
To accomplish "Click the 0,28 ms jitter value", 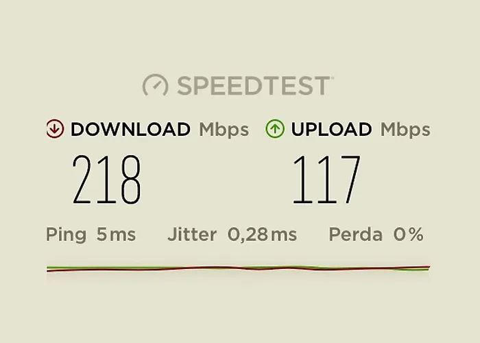I will [262, 235].
